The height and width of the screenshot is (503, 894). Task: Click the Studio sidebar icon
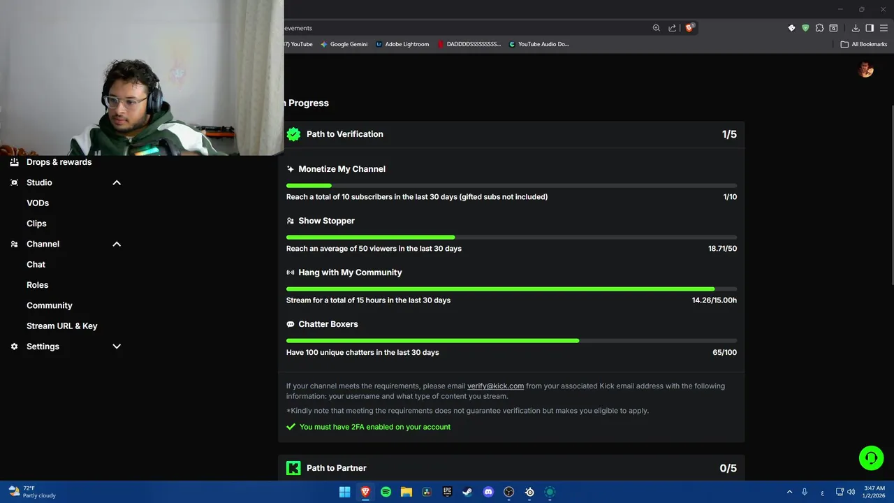click(x=14, y=182)
